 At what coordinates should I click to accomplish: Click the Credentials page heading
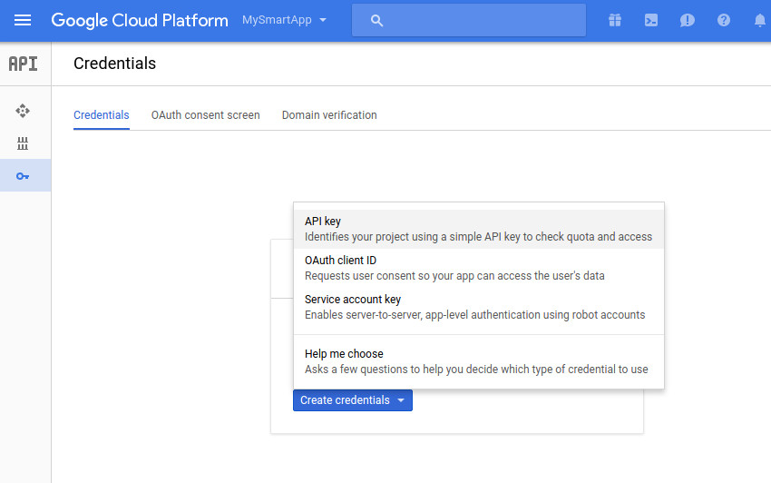point(114,64)
